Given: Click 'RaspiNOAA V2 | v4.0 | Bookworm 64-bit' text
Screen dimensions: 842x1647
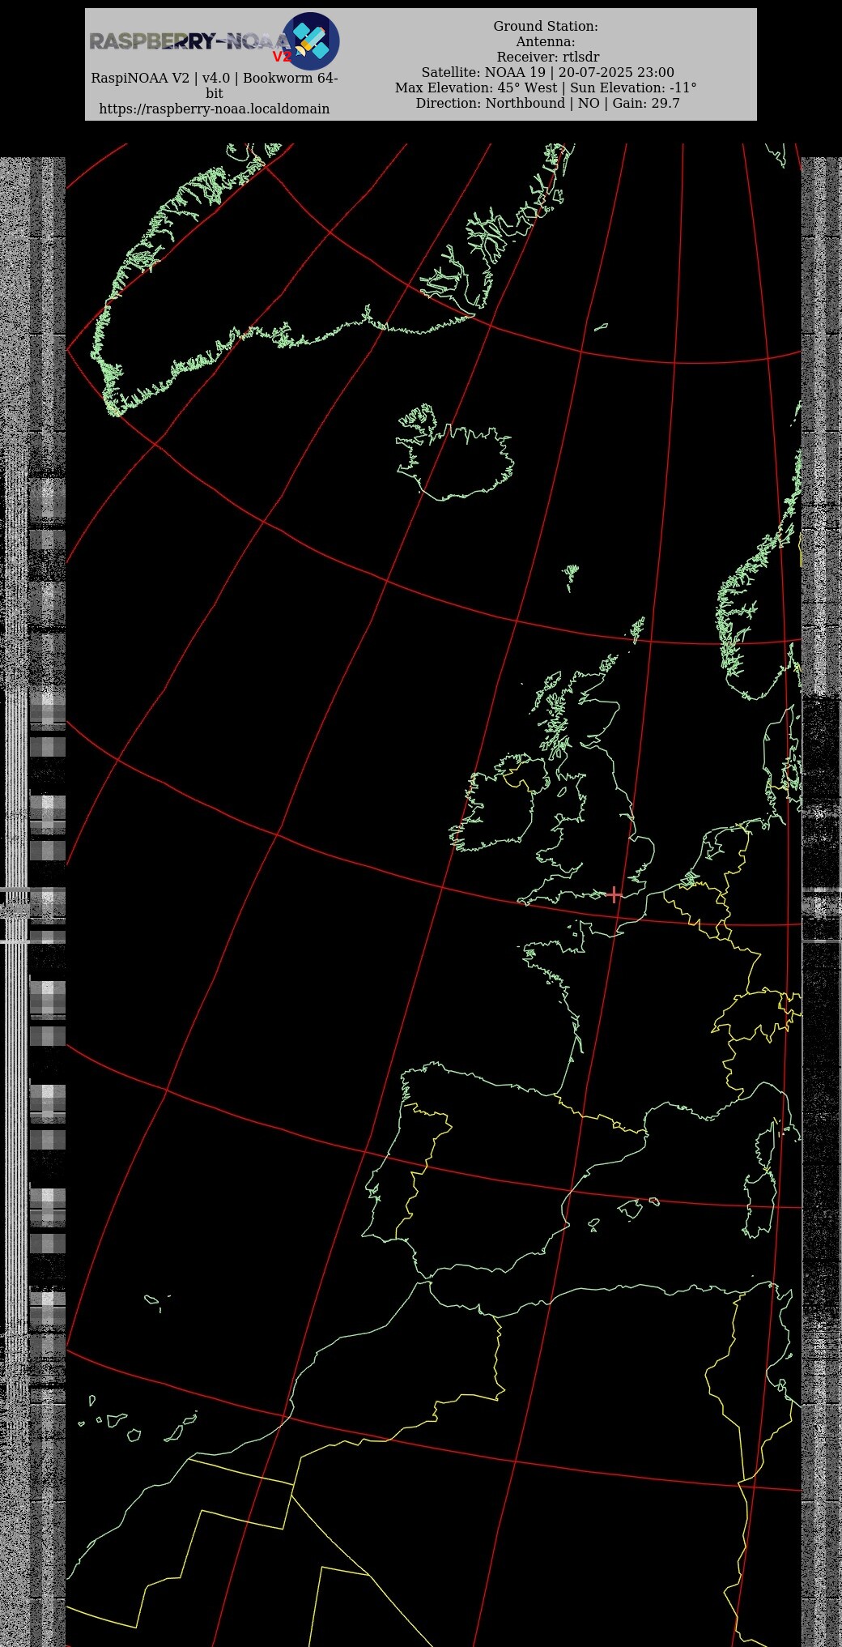Looking at the screenshot, I should pyautogui.click(x=215, y=85).
